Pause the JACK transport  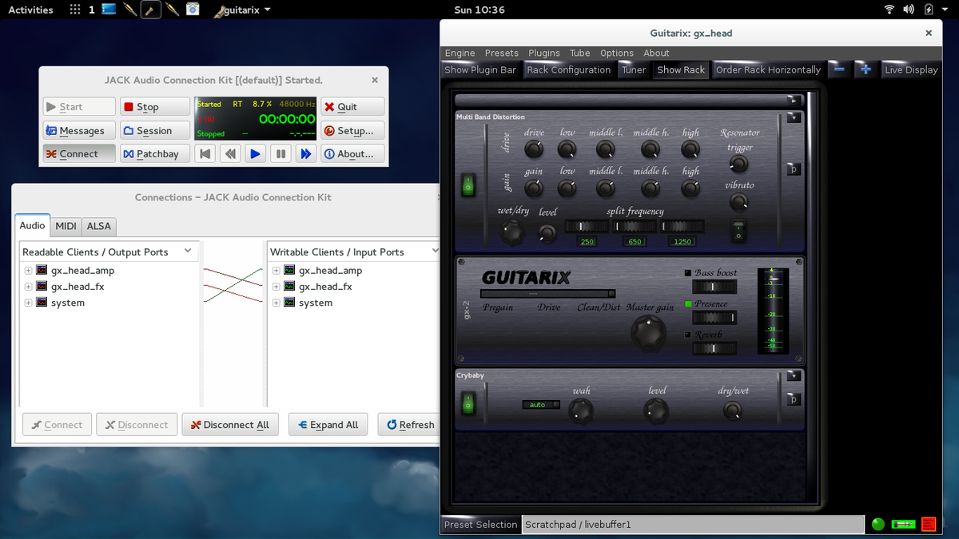(281, 154)
